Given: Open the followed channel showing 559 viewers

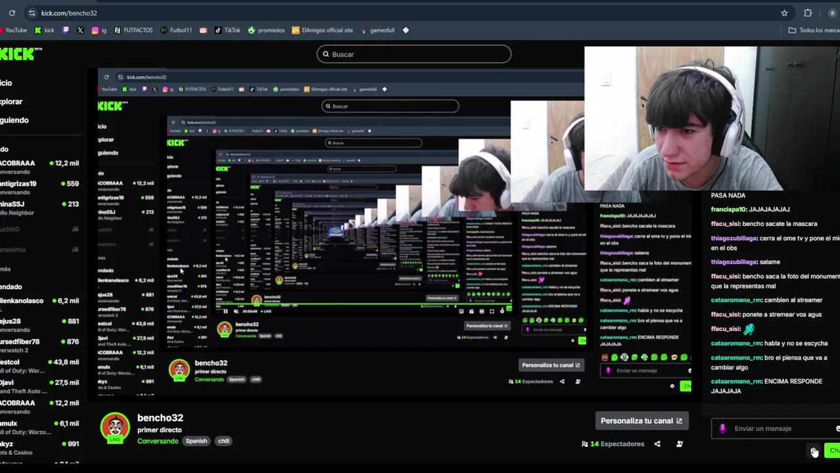Looking at the screenshot, I should [39, 187].
